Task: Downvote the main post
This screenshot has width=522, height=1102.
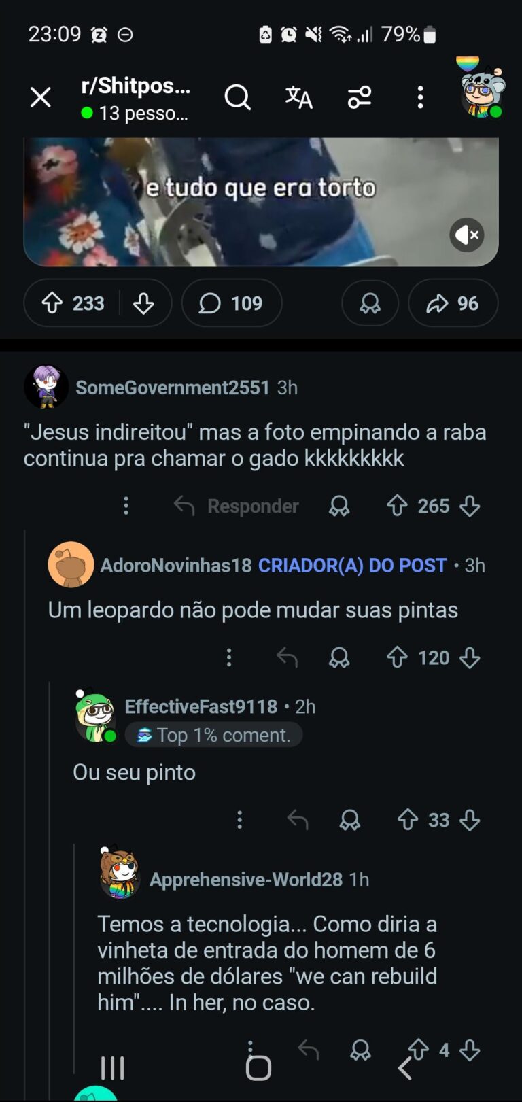Action: click(x=143, y=303)
